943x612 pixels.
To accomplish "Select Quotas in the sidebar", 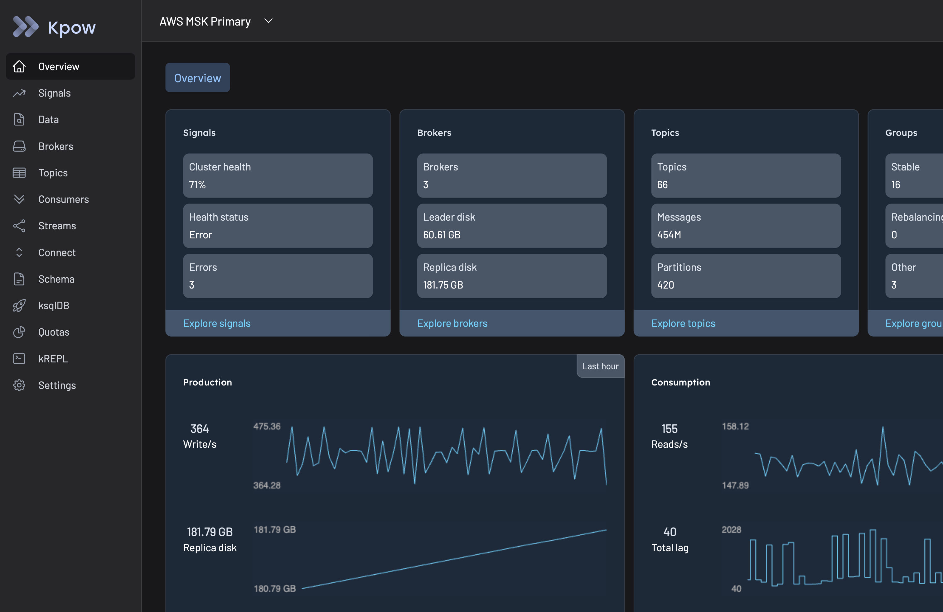I will pos(70,332).
